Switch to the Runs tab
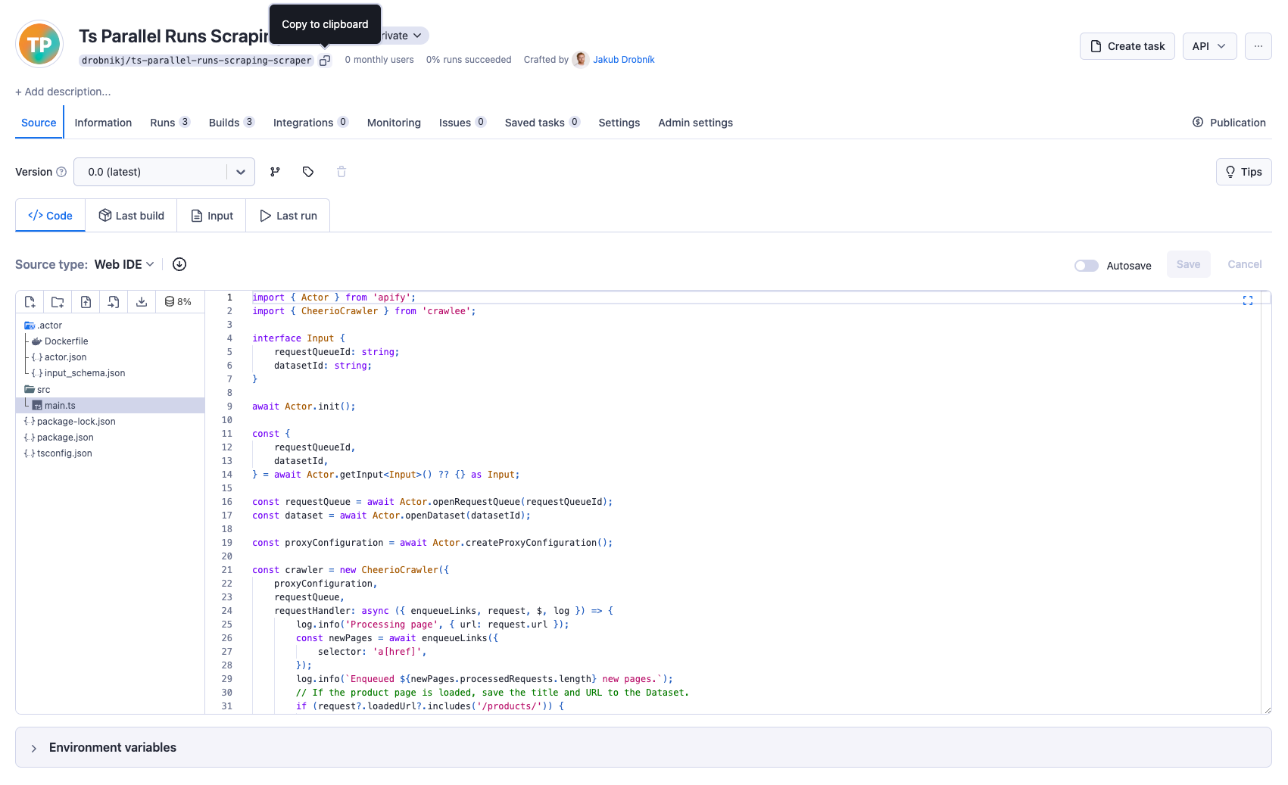The width and height of the screenshot is (1288, 785). point(162,123)
